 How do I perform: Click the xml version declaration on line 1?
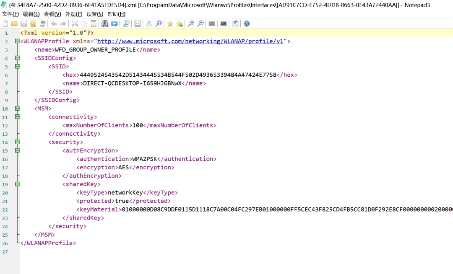click(x=57, y=33)
